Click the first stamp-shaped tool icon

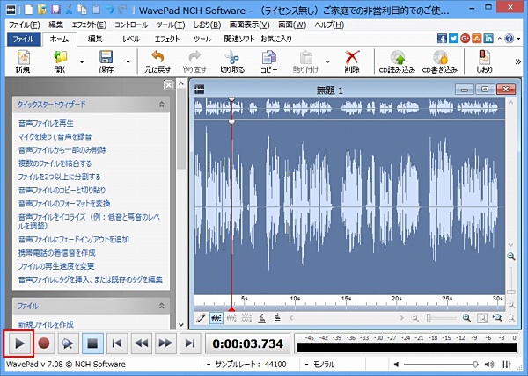[262, 318]
